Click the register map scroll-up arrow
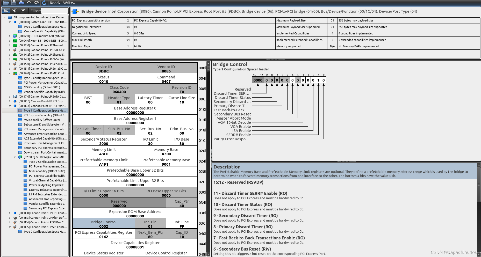 [208, 63]
